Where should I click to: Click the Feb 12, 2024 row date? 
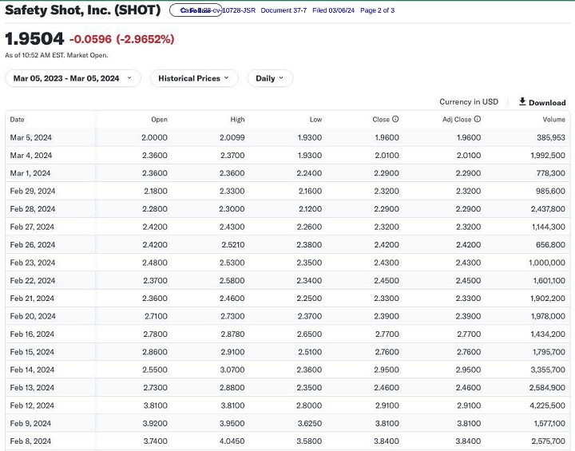33,406
